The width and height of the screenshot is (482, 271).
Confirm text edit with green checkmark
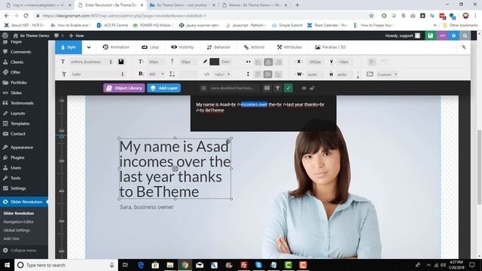[x=288, y=88]
